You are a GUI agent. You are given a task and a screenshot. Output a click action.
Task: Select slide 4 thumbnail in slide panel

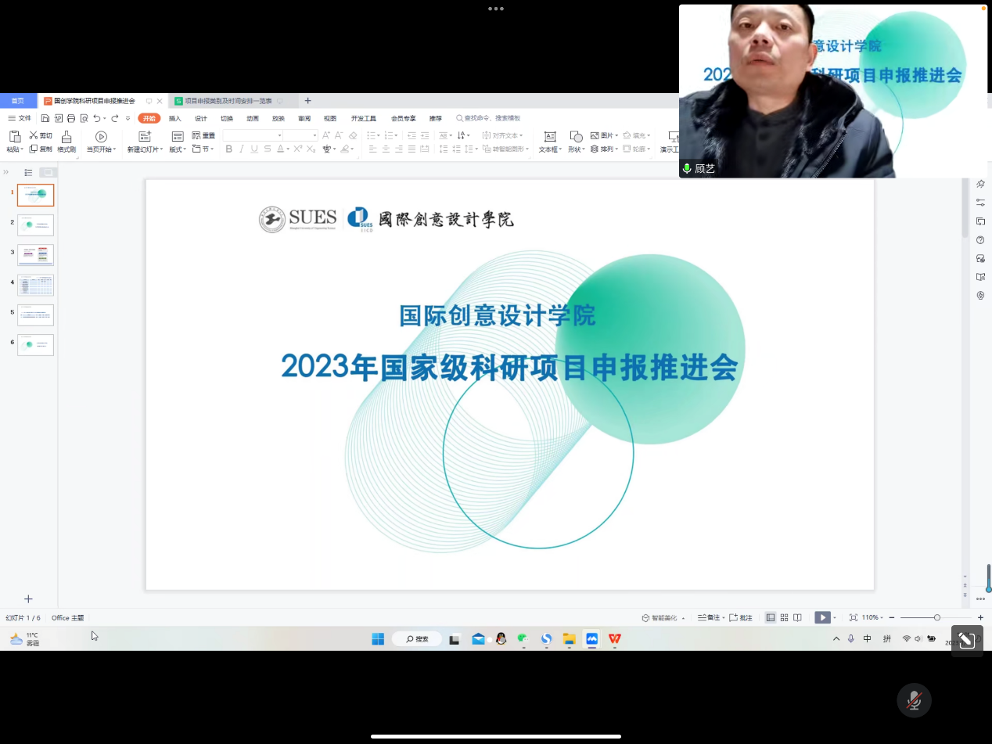click(36, 286)
